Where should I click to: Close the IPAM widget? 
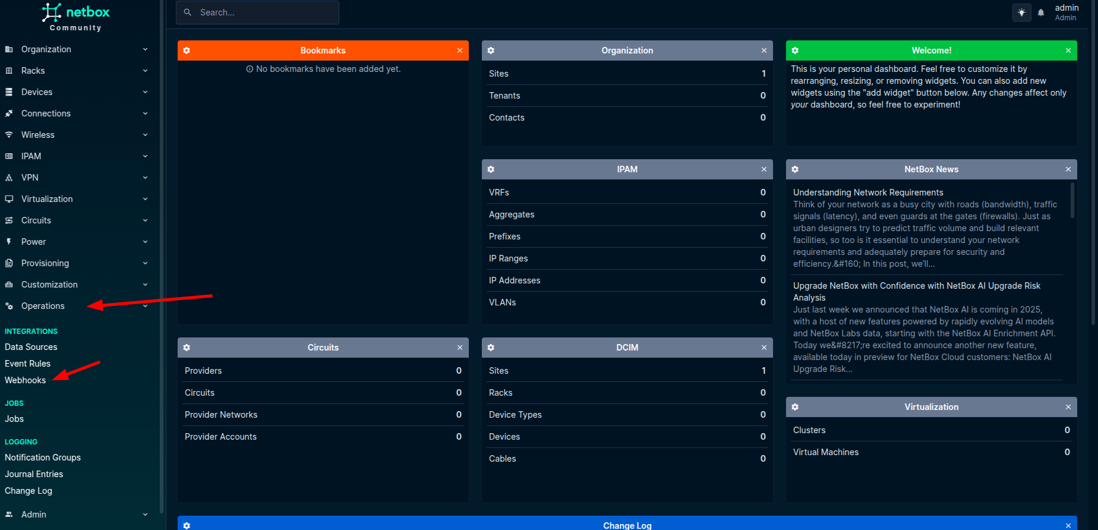(764, 169)
